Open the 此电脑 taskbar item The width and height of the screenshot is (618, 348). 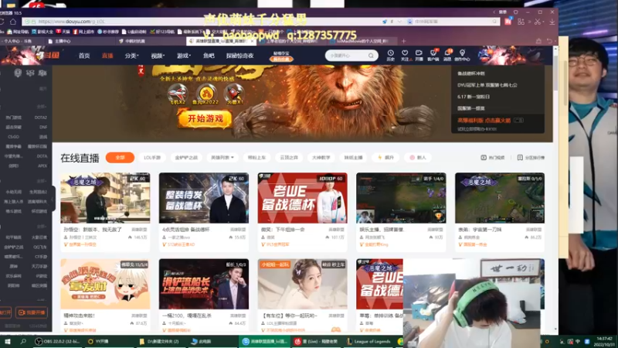(201, 341)
